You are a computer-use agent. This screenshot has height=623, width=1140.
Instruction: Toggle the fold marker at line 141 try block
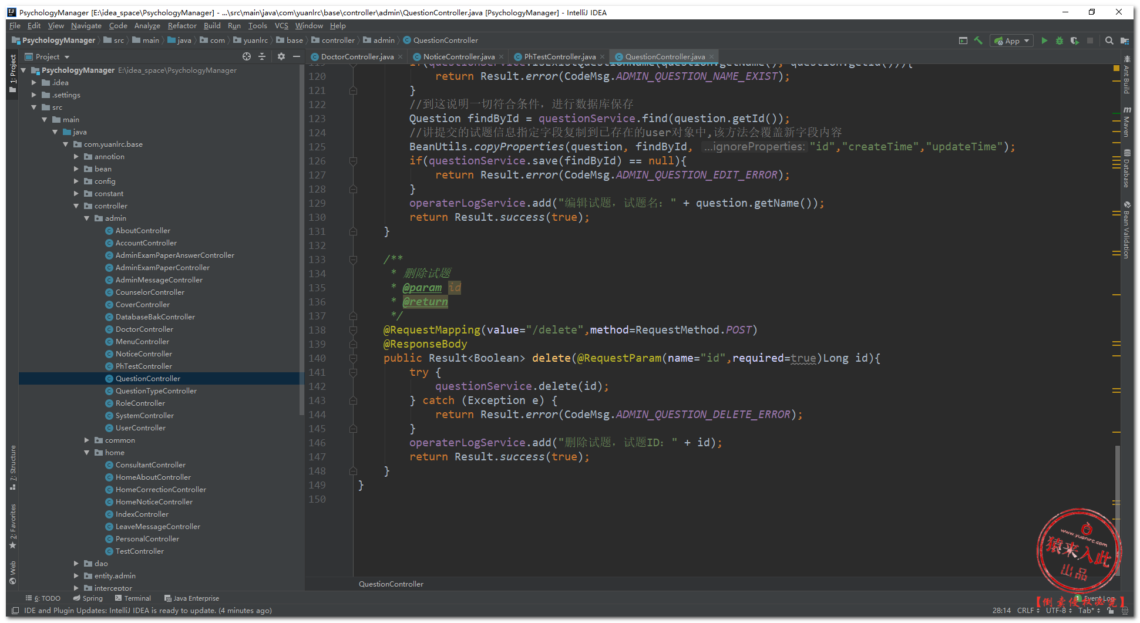353,372
